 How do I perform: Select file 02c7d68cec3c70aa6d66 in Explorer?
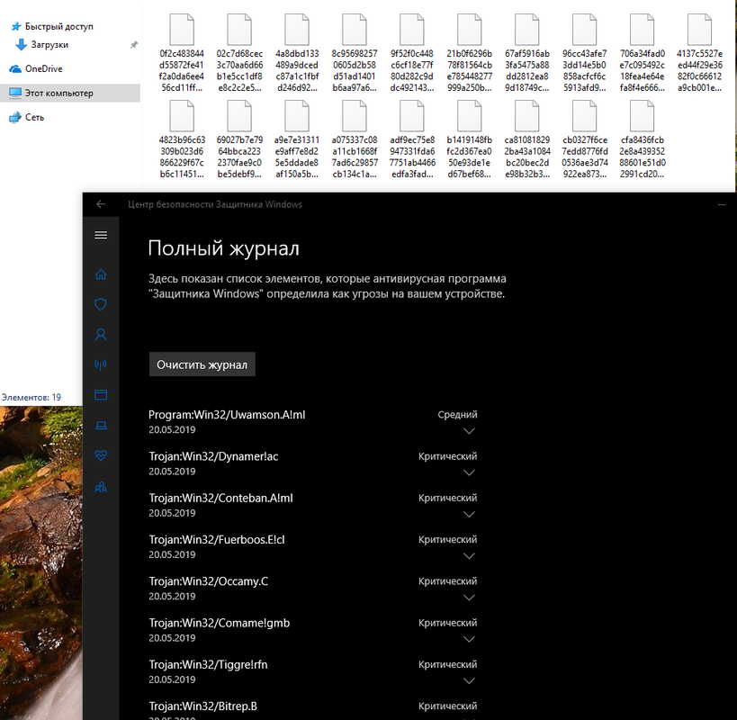point(239,53)
